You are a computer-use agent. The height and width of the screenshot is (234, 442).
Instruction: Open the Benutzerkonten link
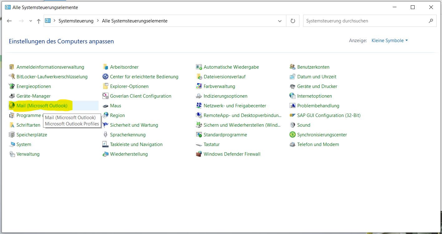[313, 67]
